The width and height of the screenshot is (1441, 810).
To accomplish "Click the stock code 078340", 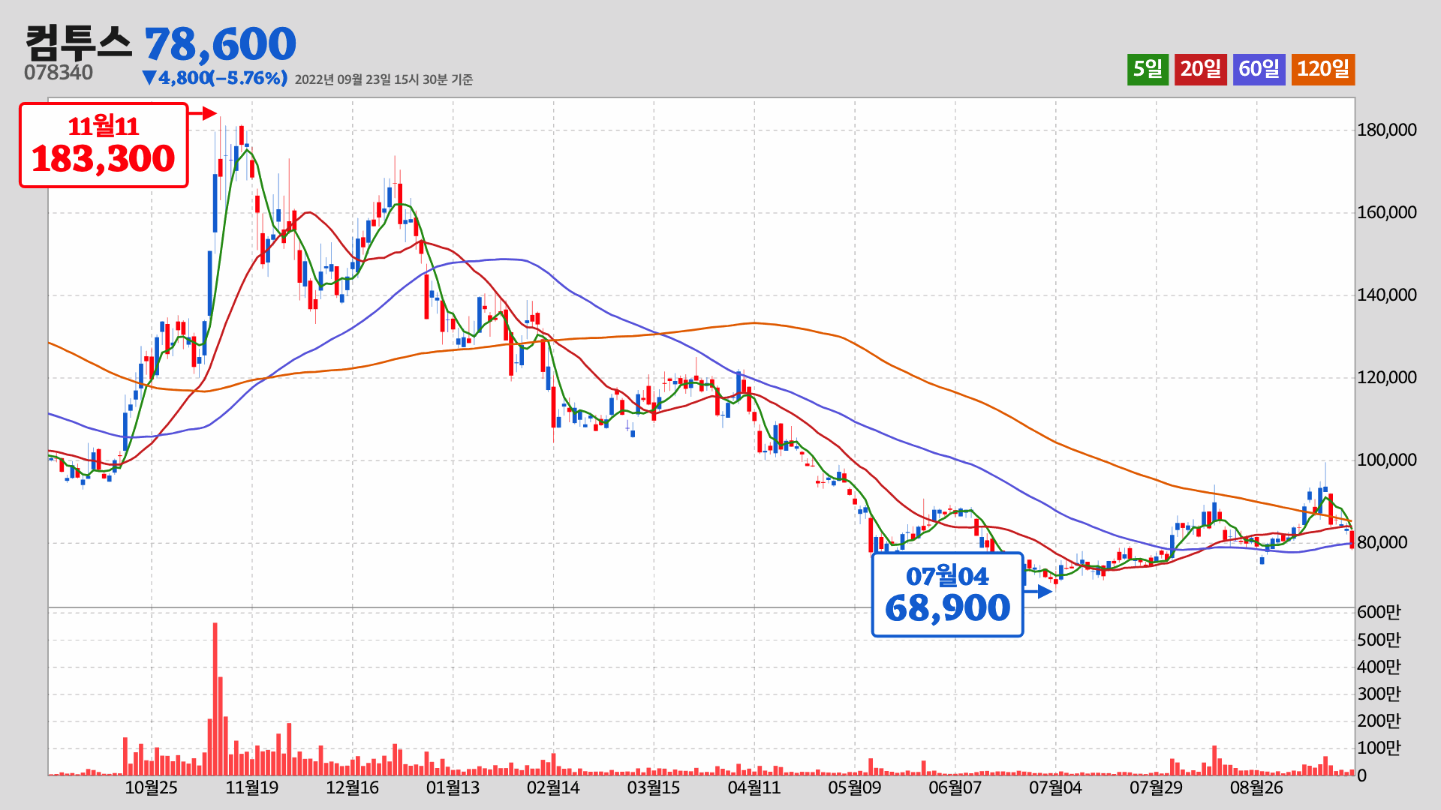I will (x=59, y=73).
